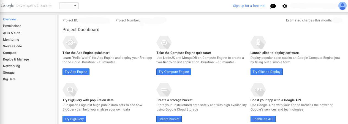Image resolution: width=348 pixels, height=124 pixels.
Task: Click Launch click-to-deploy software heading
Action: coord(274,53)
